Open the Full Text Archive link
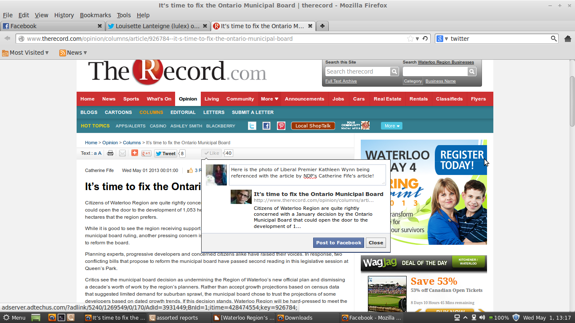Viewport: 575px width, 323px height. click(341, 81)
